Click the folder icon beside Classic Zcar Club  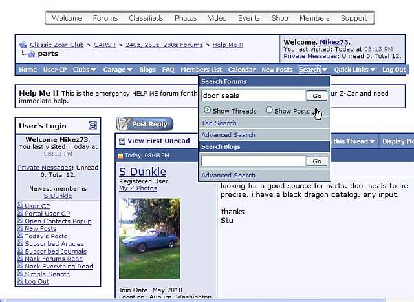click(x=23, y=45)
